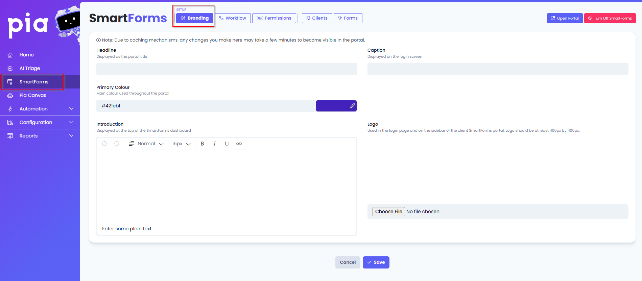Click the Headline input field

(x=227, y=69)
